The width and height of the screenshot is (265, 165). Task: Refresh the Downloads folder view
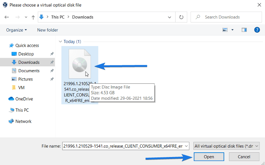pos(181,17)
